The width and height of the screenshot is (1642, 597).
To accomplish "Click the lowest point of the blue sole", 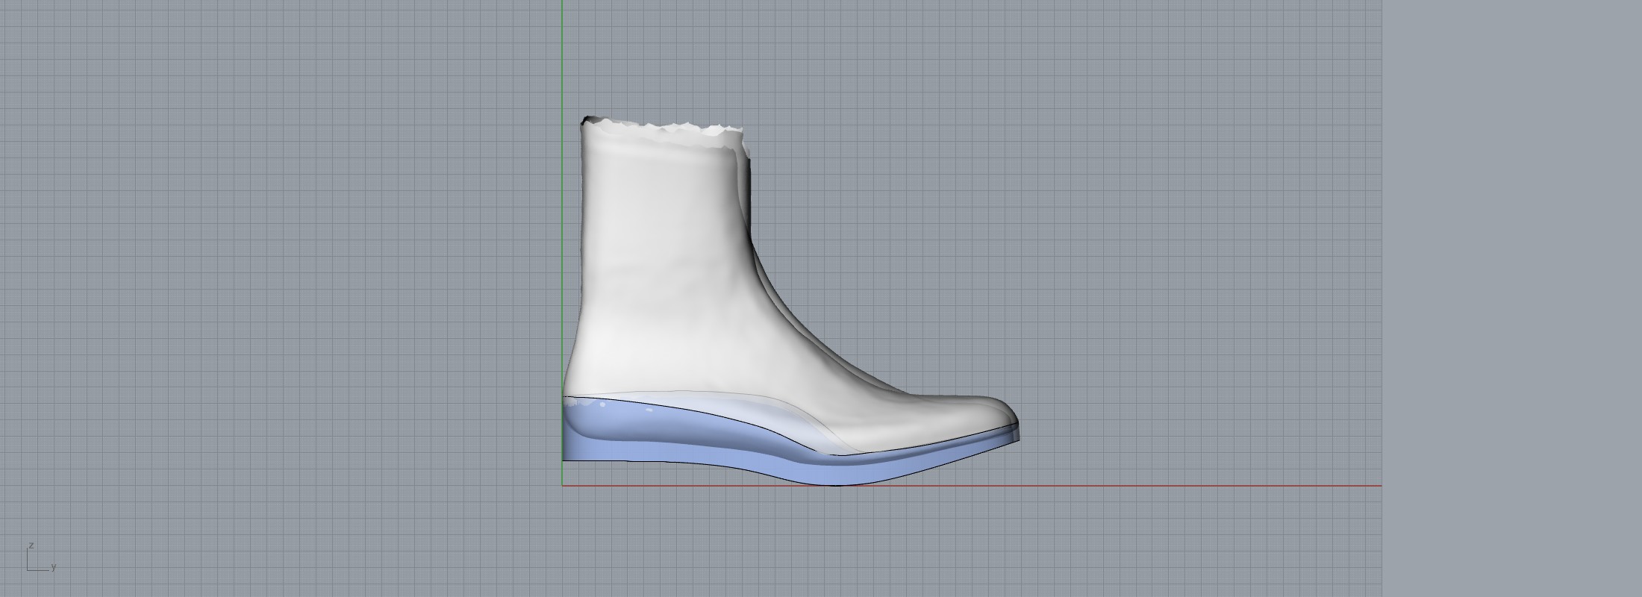I will [836, 484].
